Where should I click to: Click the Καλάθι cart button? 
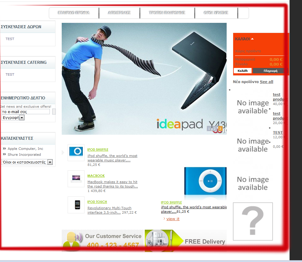pyautogui.click(x=243, y=71)
